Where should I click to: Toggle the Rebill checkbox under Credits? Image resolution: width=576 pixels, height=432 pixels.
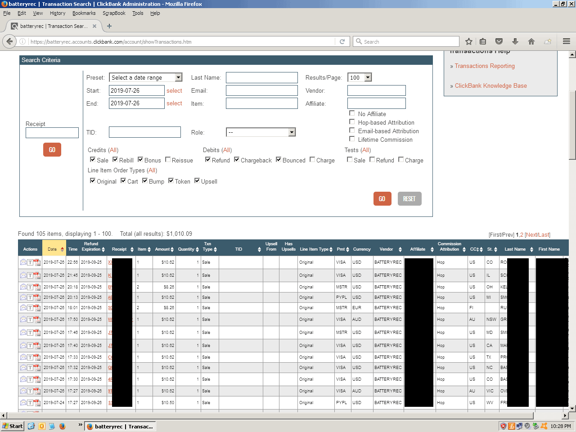click(x=115, y=159)
